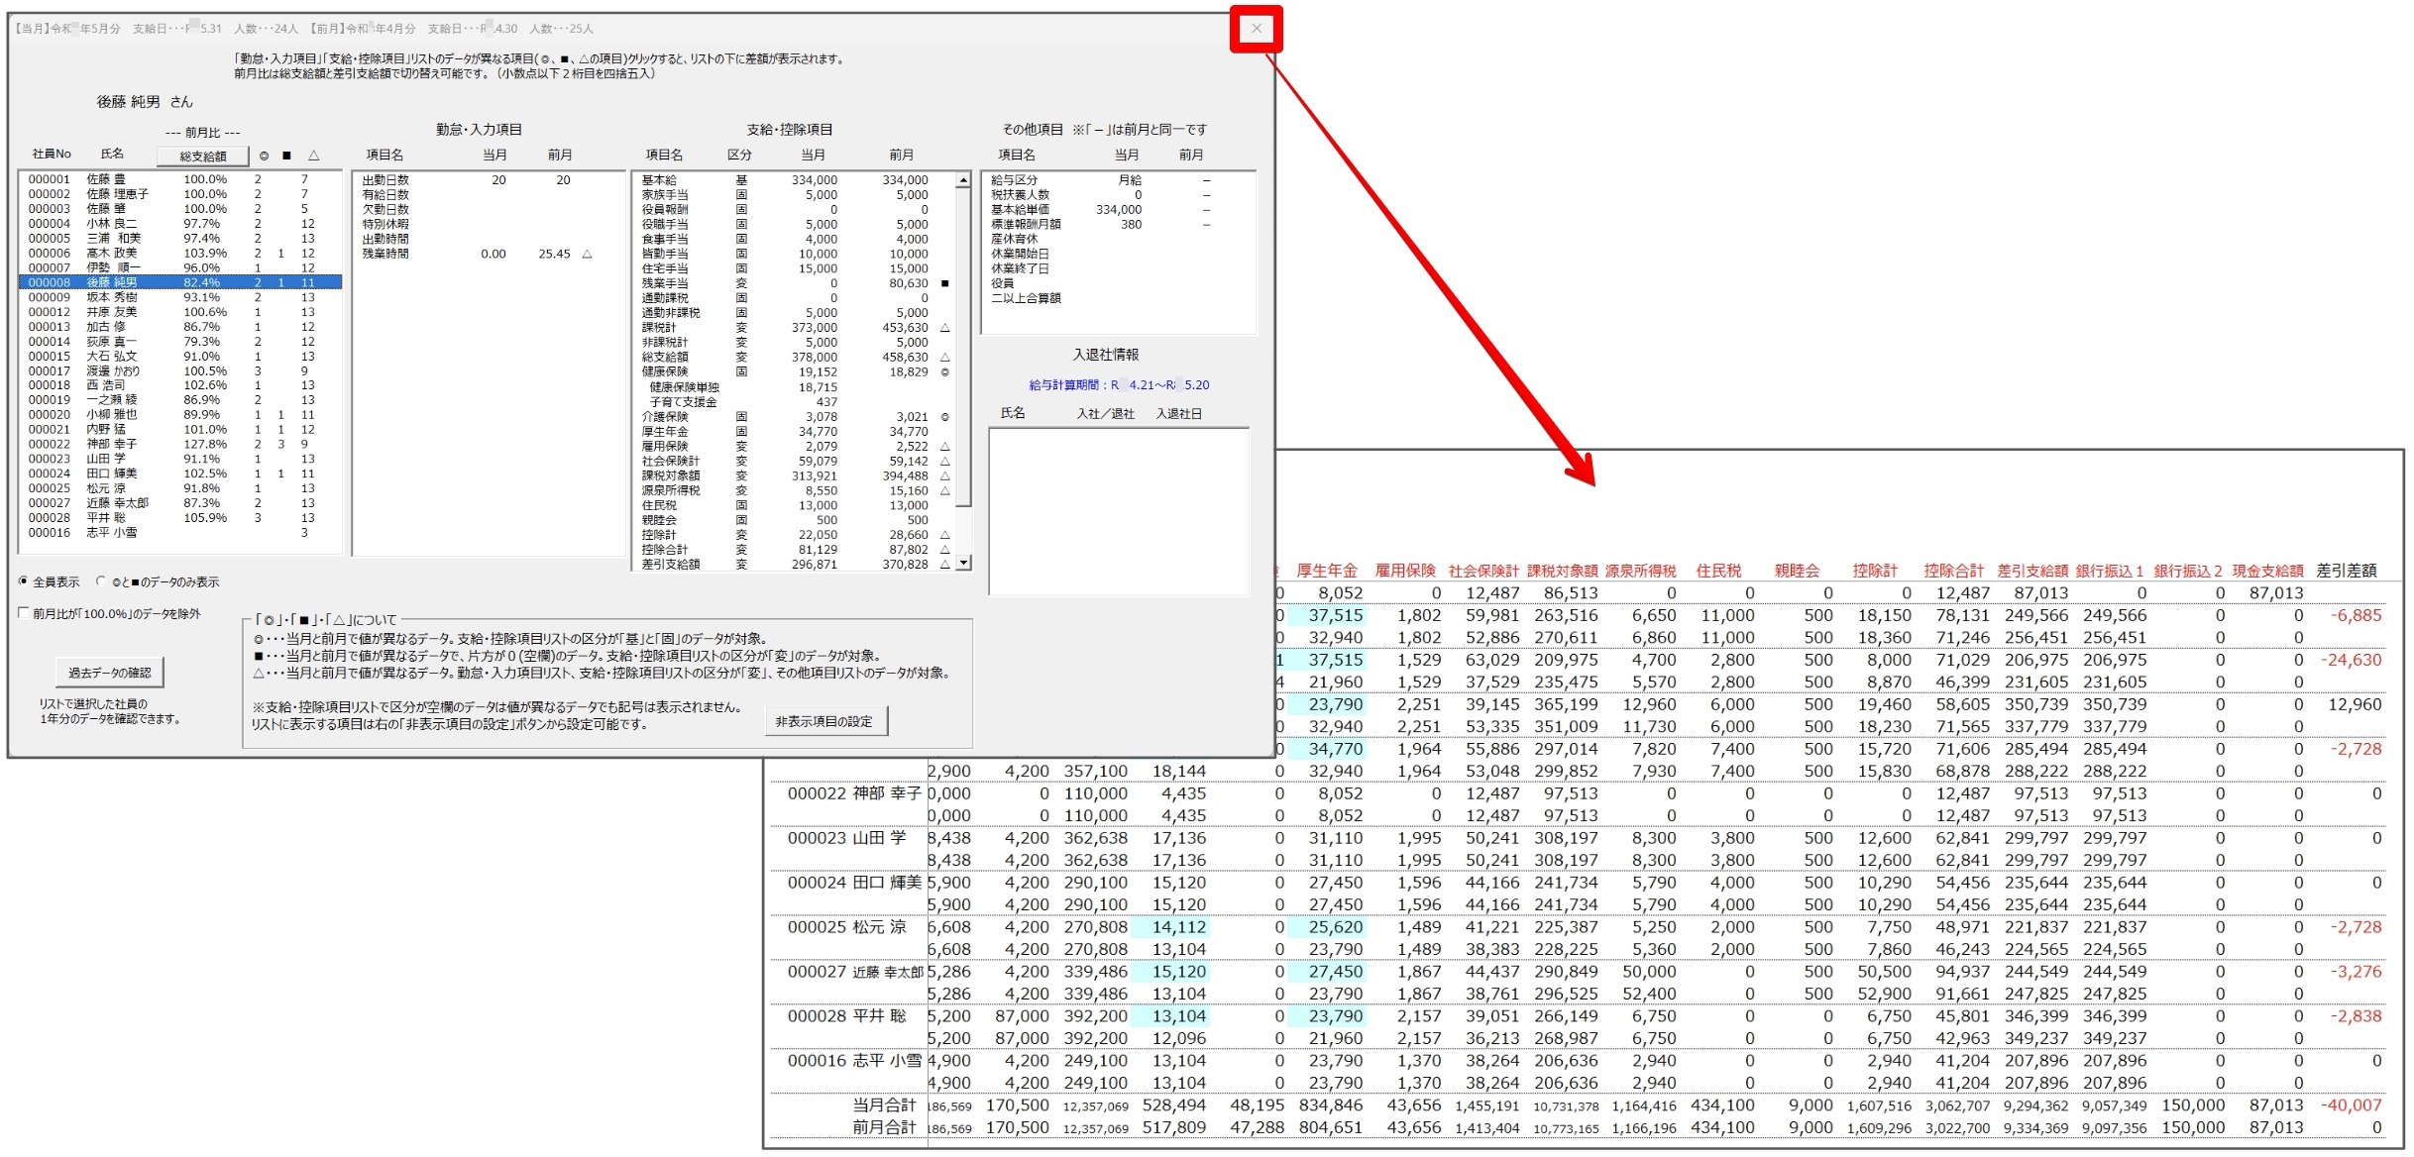This screenshot has width=2414, height=1157.
Task: Click the 支給・控除項目 list scrollbar thumb
Action: point(963,347)
